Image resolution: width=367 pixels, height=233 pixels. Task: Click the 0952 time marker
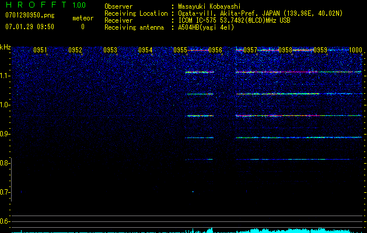[75, 50]
